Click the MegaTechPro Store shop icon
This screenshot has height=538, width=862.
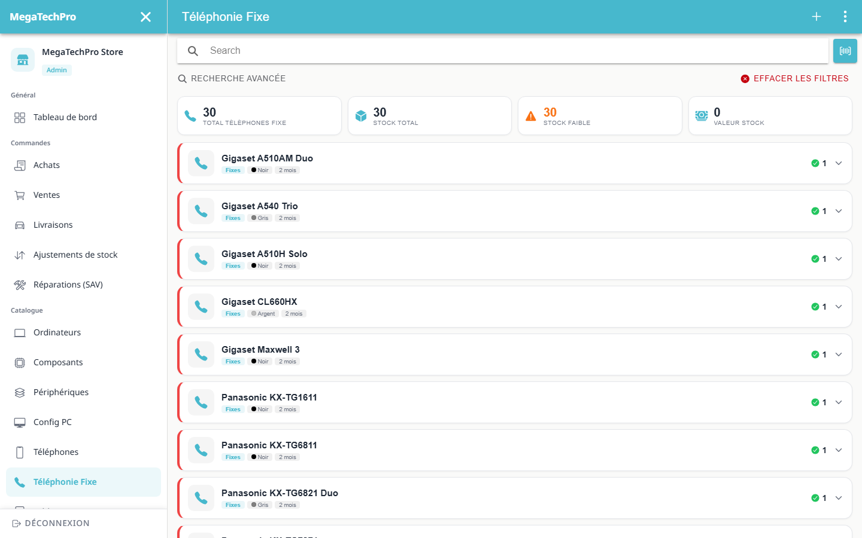23,60
